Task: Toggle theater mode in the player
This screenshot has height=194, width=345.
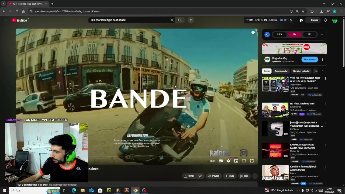Action: (244, 161)
